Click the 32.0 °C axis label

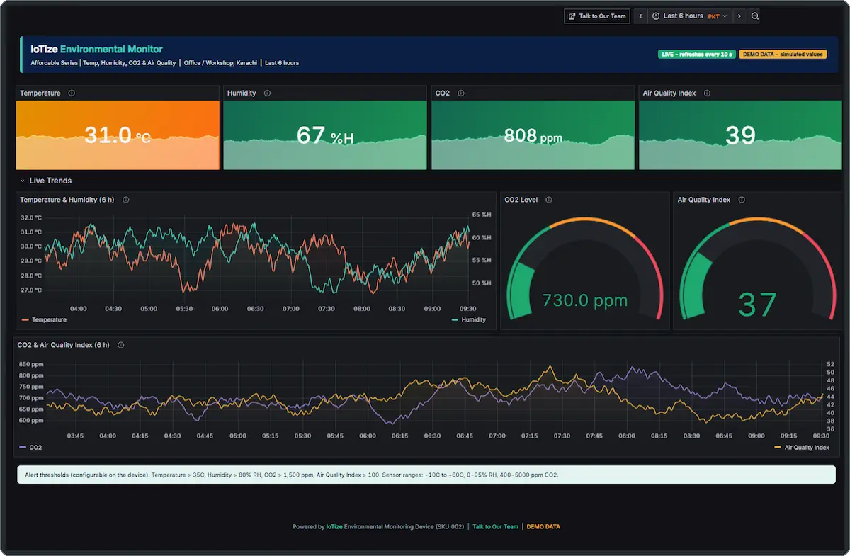click(31, 217)
